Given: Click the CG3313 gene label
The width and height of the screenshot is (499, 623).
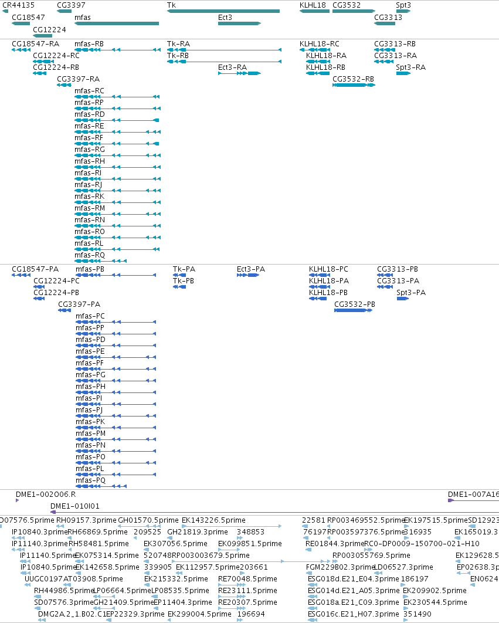Looking at the screenshot, I should (x=388, y=18).
